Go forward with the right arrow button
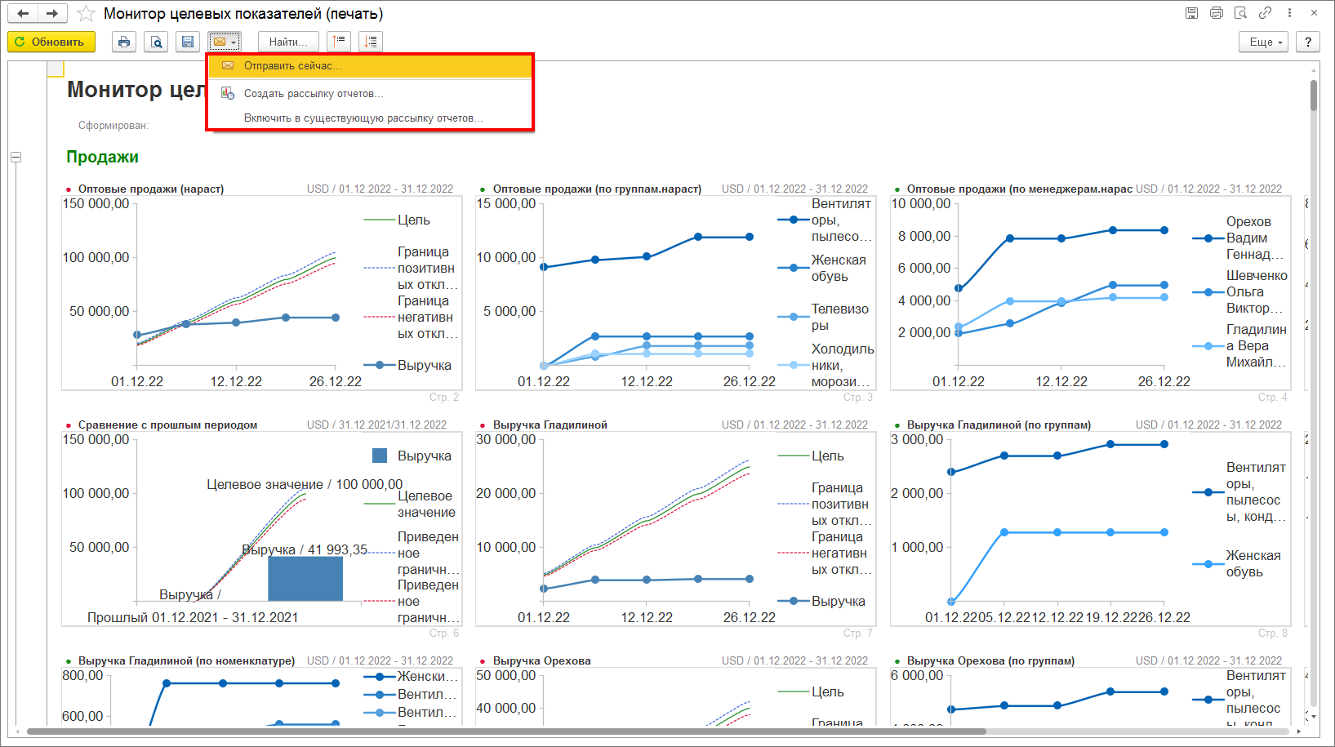The image size is (1335, 747). click(x=51, y=13)
